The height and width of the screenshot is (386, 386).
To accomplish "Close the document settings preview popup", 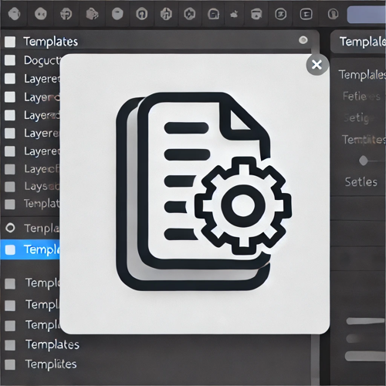I will (317, 65).
